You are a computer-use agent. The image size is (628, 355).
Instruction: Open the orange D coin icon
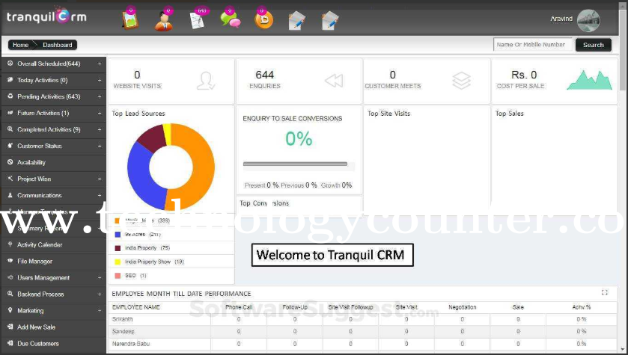[x=264, y=19]
